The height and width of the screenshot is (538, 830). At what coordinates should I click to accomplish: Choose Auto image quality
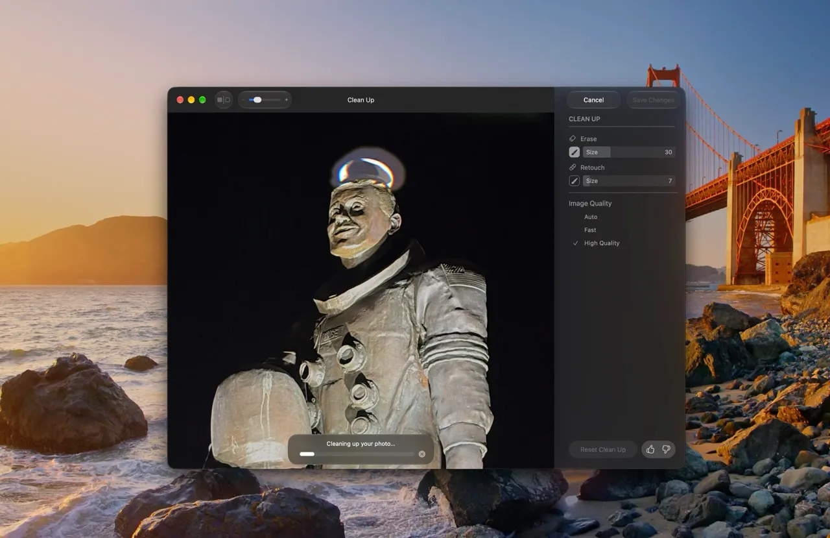(591, 217)
